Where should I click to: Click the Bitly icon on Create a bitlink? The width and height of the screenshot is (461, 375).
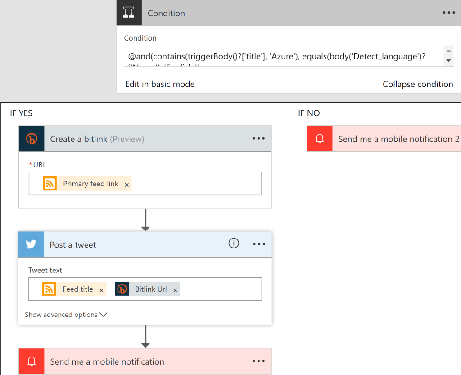pyautogui.click(x=32, y=139)
